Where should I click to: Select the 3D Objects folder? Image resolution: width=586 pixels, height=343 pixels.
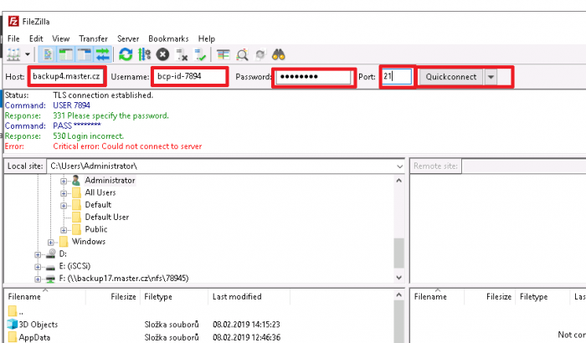(x=33, y=325)
